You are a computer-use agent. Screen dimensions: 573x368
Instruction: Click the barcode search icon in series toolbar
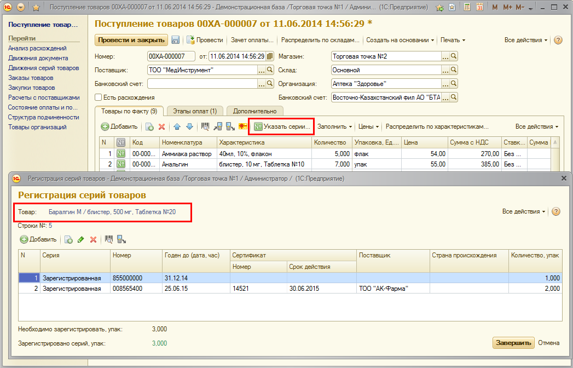coord(109,239)
